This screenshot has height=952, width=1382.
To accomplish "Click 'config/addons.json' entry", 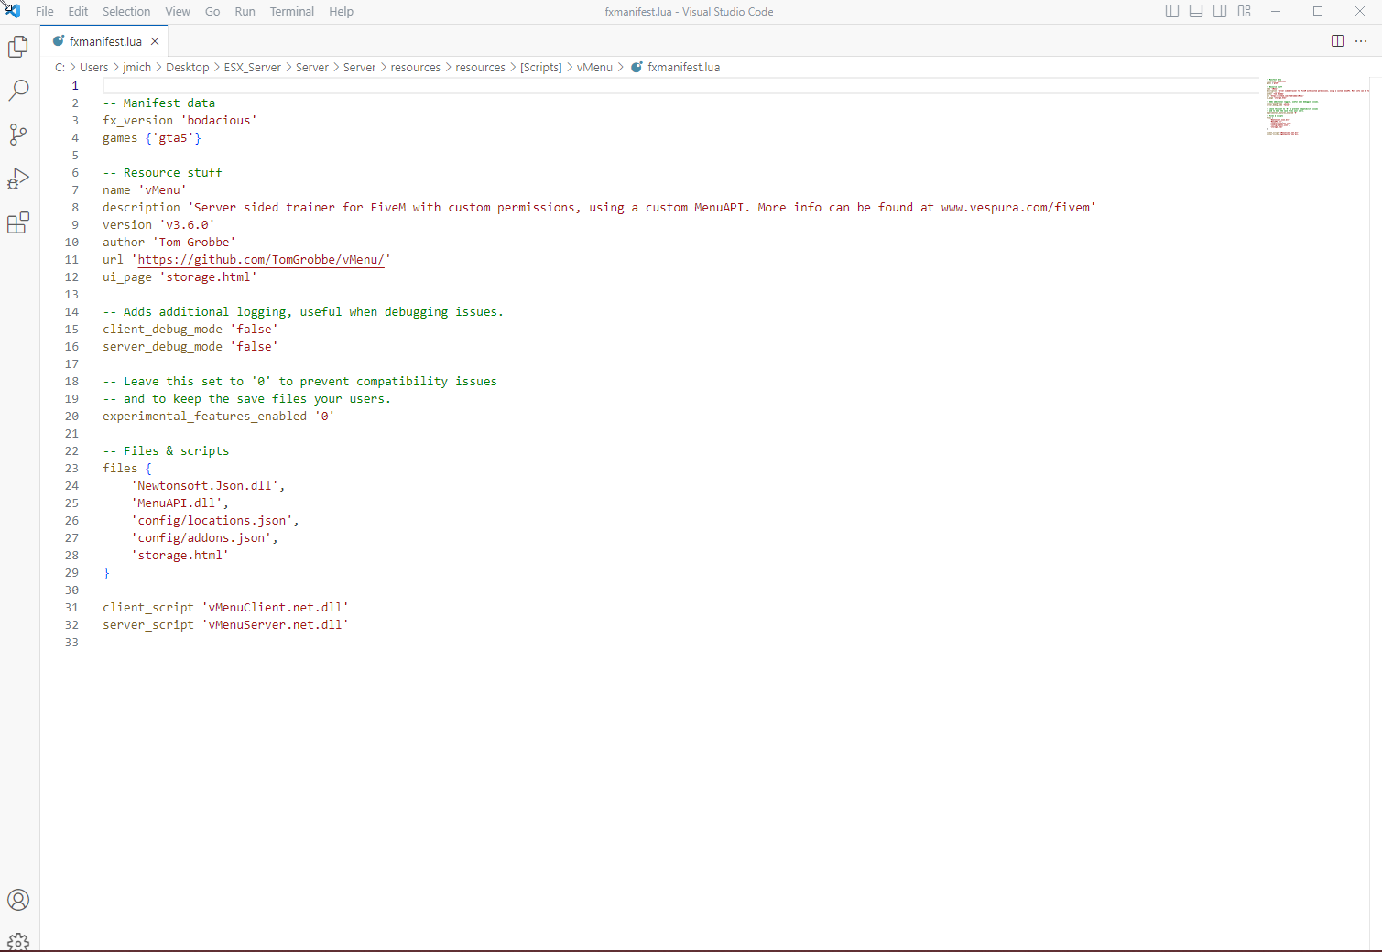I will [201, 538].
